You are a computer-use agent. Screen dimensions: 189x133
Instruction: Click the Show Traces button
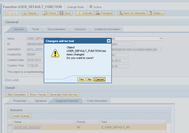(38, 95)
